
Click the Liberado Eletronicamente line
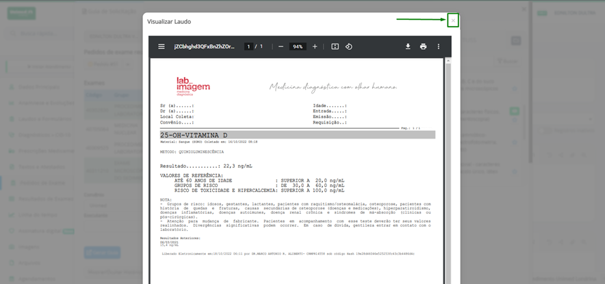[x=289, y=254]
